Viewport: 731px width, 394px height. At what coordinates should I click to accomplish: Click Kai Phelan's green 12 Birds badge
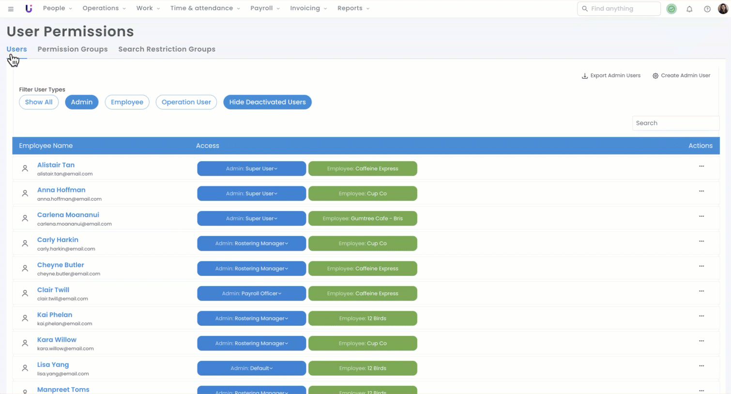tap(363, 318)
